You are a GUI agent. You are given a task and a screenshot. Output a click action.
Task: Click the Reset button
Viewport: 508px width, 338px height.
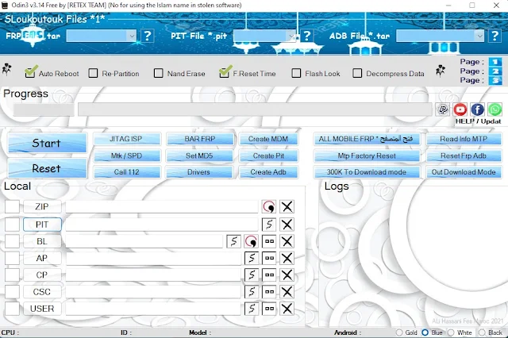click(47, 168)
